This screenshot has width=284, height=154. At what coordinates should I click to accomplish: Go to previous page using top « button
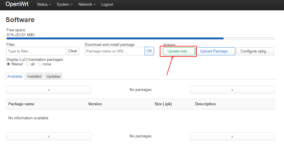[x=49, y=90]
